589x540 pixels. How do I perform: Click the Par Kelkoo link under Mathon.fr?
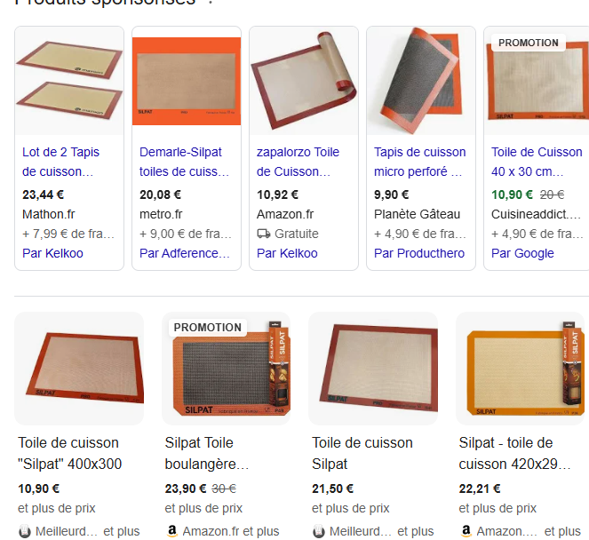click(x=52, y=253)
